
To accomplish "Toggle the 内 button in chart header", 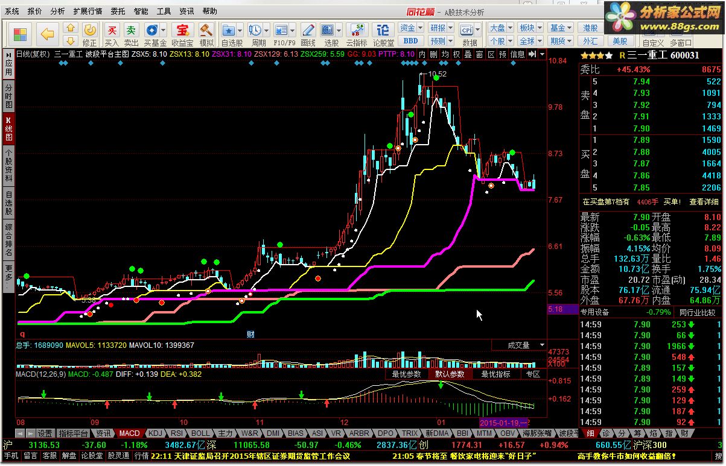I will click(x=423, y=54).
